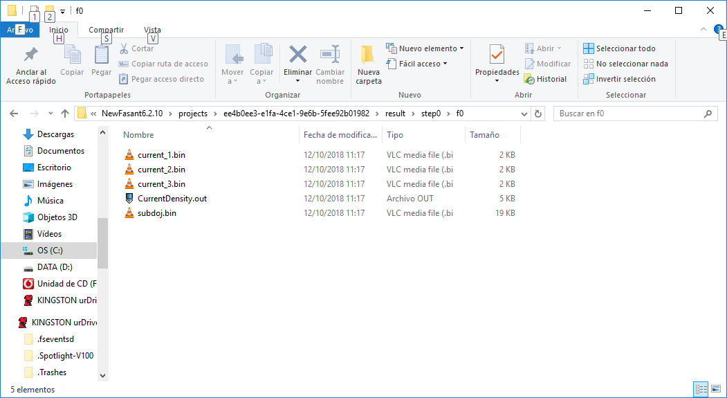Screen dimensions: 727x398
Task: Switch to large icons view toggle
Action: click(x=715, y=390)
